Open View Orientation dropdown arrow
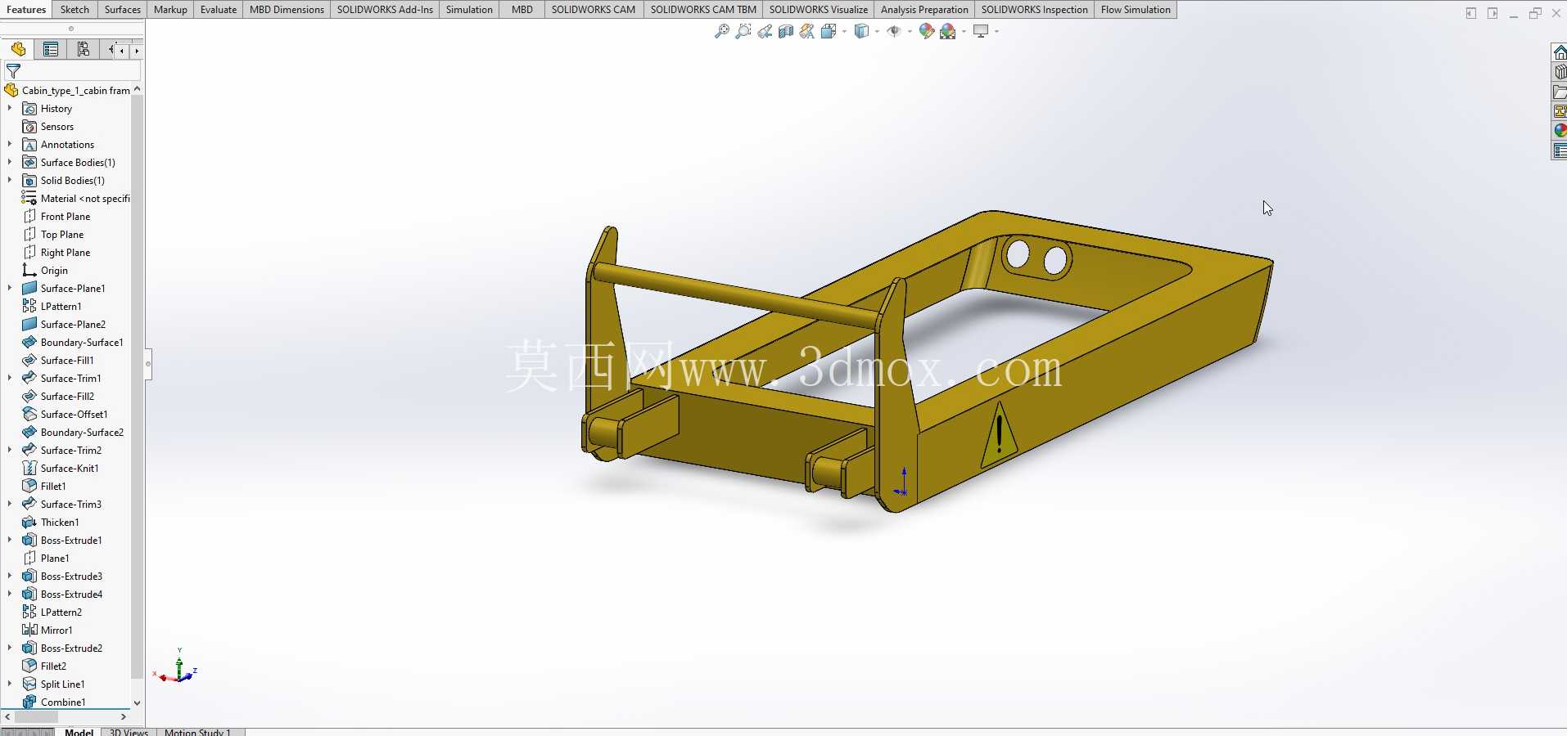 (x=844, y=31)
